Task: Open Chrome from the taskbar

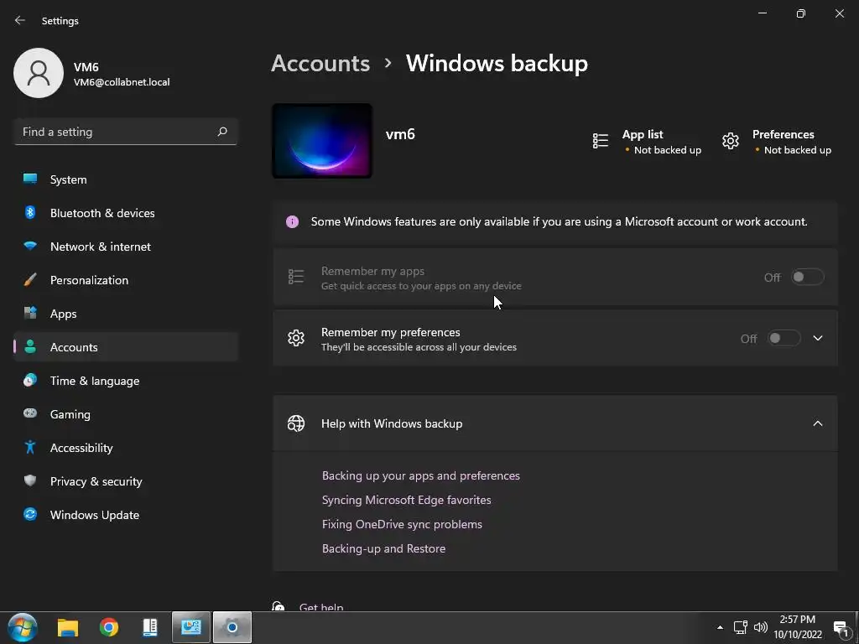Action: tap(108, 627)
